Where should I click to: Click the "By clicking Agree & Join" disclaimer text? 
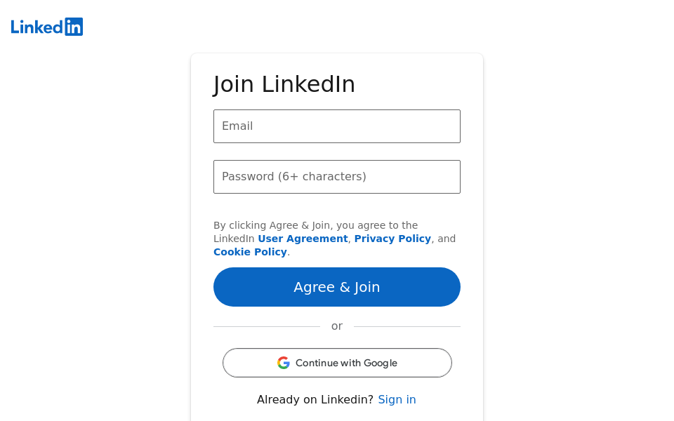(315, 225)
